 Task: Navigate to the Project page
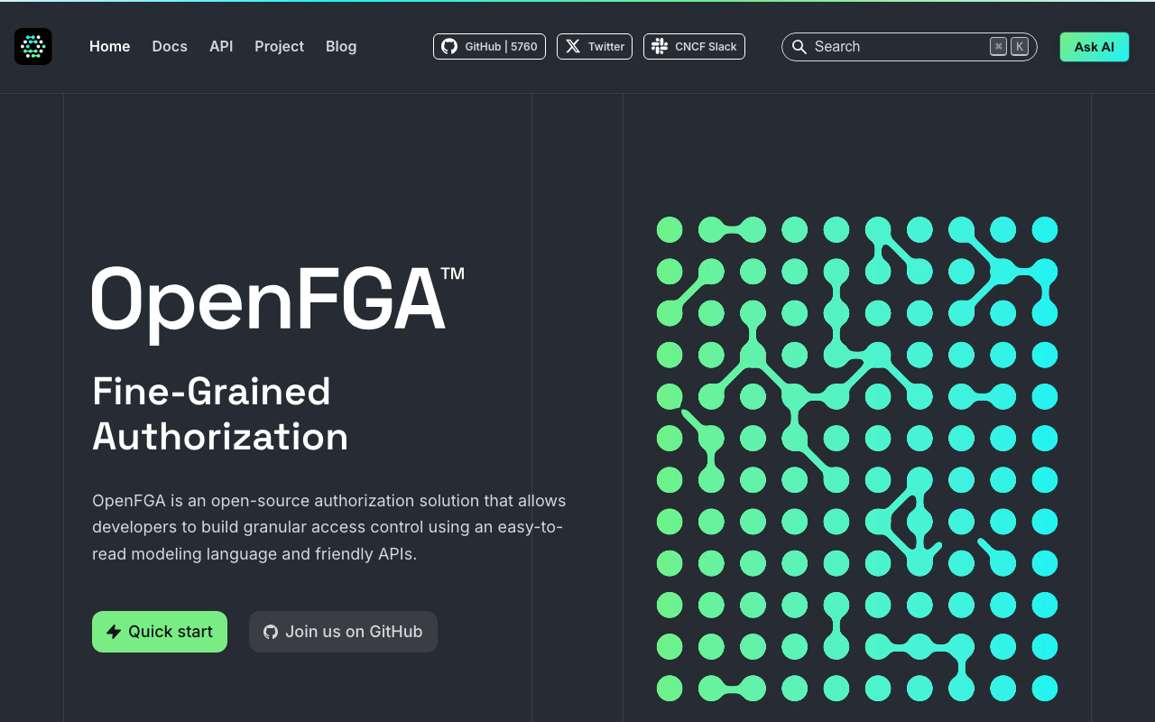click(x=279, y=46)
